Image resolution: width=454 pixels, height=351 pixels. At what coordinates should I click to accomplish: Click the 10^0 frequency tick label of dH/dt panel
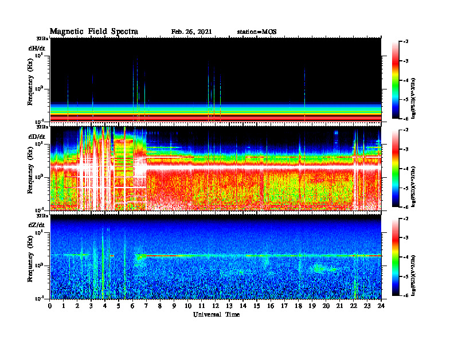(x=39, y=88)
